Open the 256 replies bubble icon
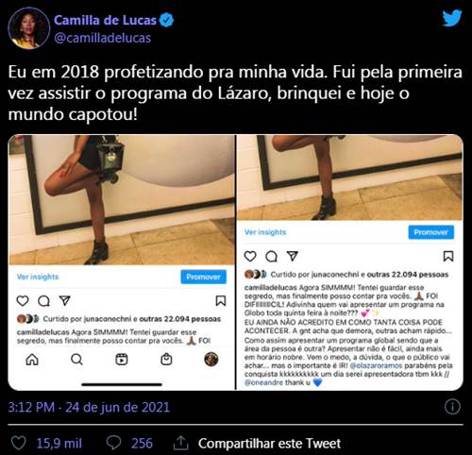Image resolution: width=472 pixels, height=455 pixels. point(113,443)
